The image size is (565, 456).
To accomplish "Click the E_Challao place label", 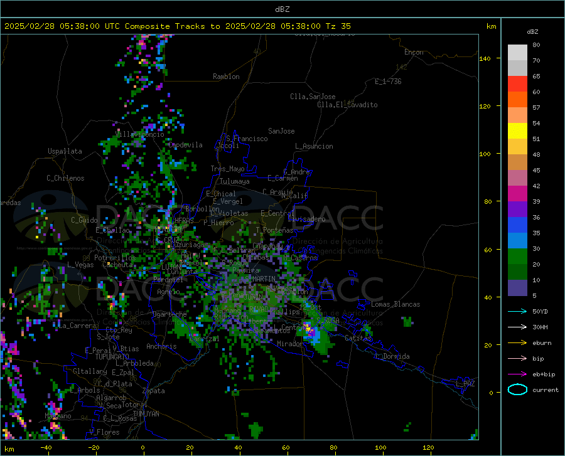I will (112, 230).
